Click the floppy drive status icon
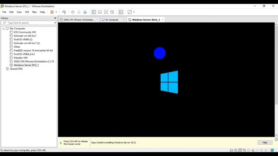 point(240,150)
